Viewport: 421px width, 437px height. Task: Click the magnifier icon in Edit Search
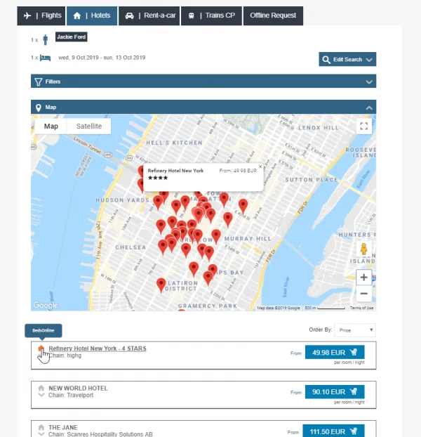(326, 60)
